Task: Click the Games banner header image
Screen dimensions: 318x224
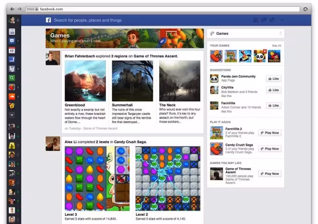Action: click(x=125, y=38)
